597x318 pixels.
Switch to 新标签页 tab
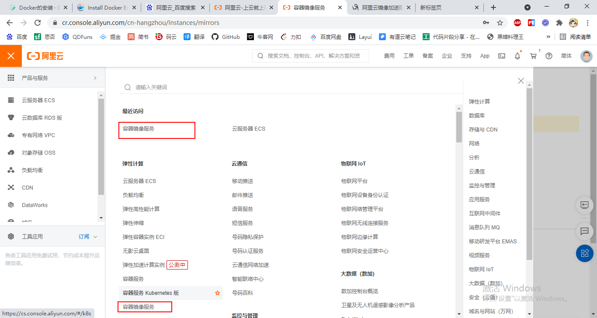click(450, 7)
